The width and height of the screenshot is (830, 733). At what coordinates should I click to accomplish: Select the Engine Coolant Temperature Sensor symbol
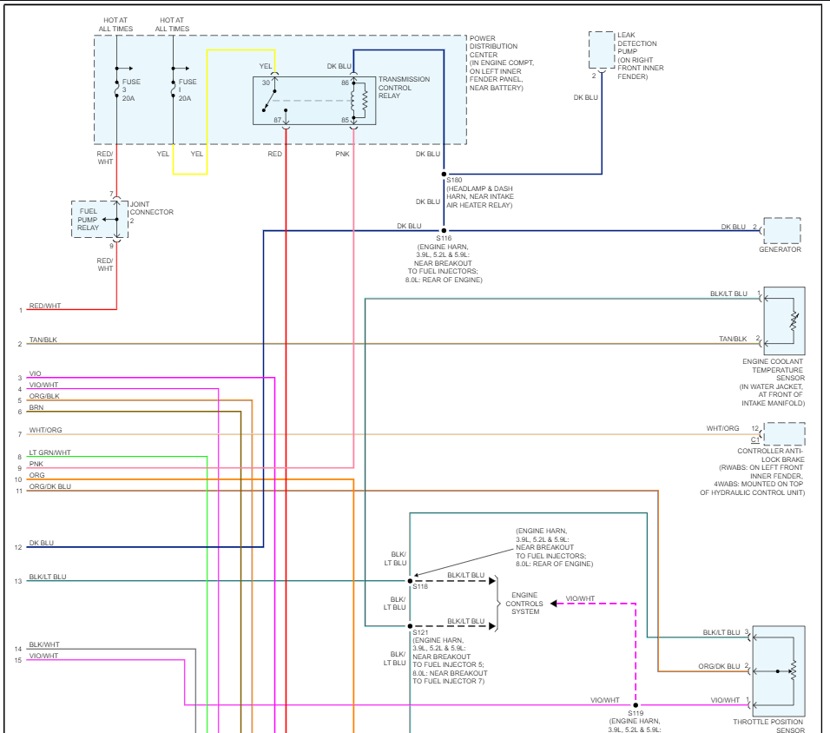(783, 320)
